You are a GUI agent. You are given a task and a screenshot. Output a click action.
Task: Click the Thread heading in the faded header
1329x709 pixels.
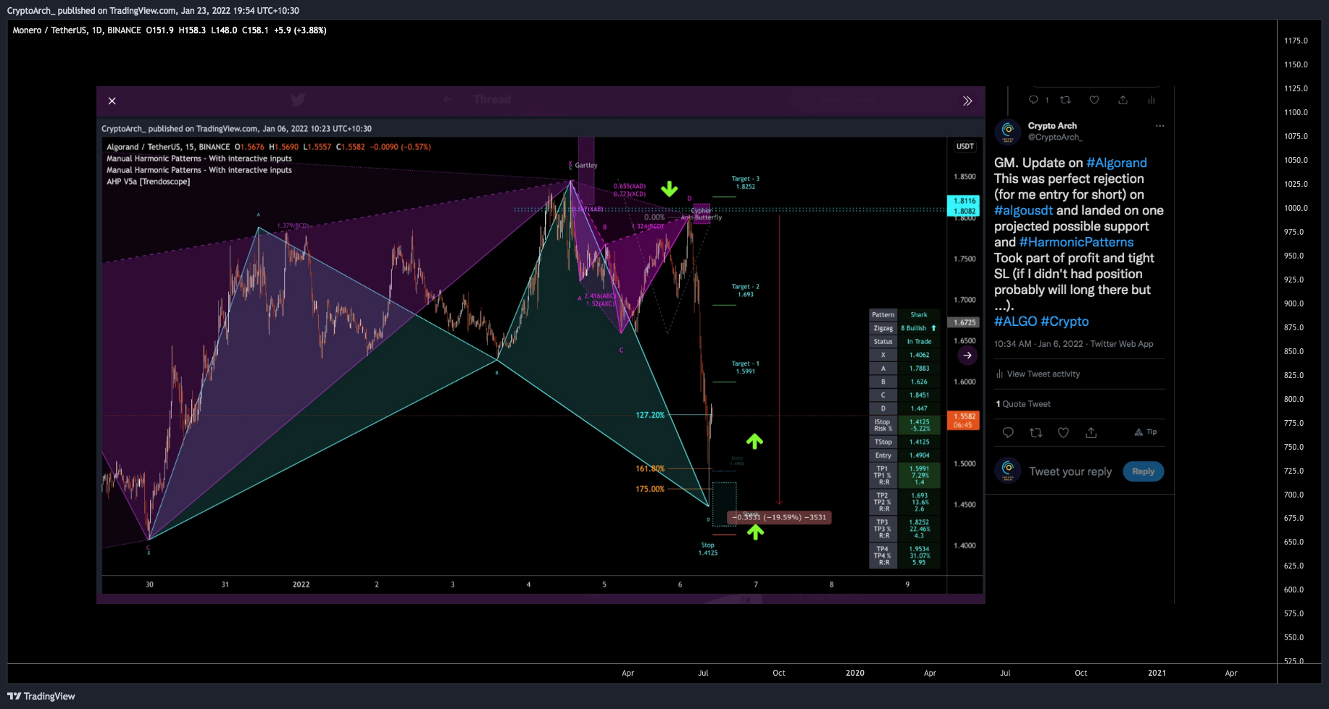click(x=492, y=99)
